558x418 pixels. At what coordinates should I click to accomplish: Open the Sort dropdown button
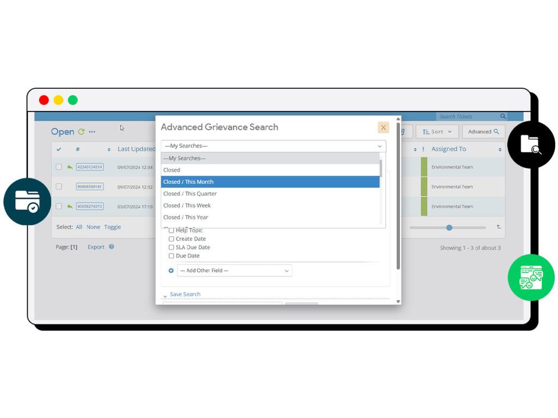coord(438,132)
